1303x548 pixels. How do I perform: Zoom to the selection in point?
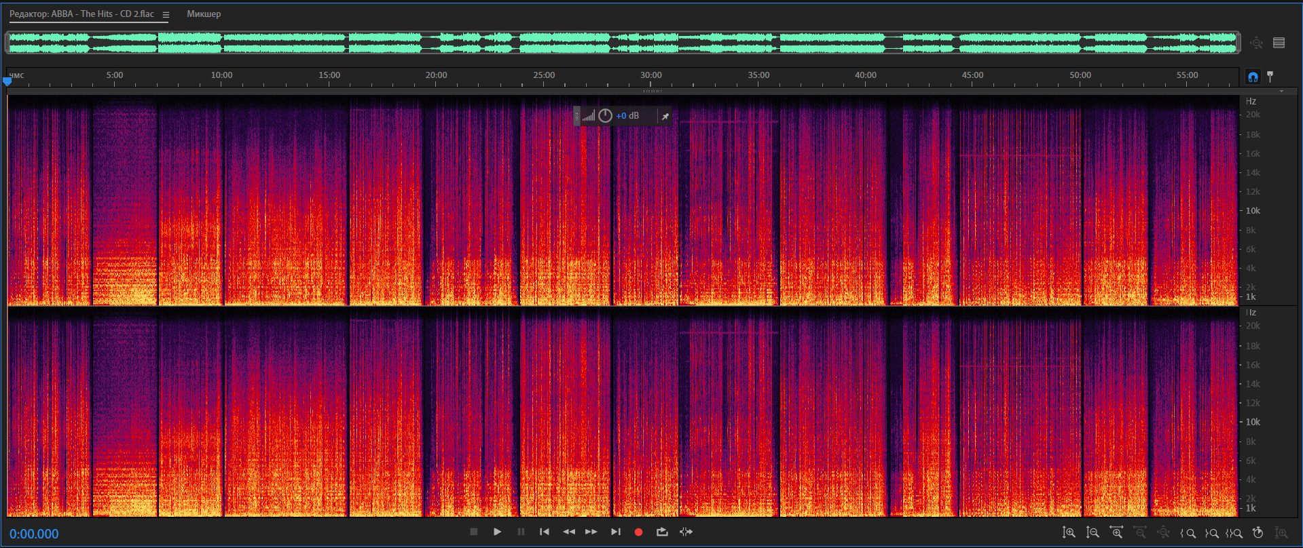(1188, 533)
